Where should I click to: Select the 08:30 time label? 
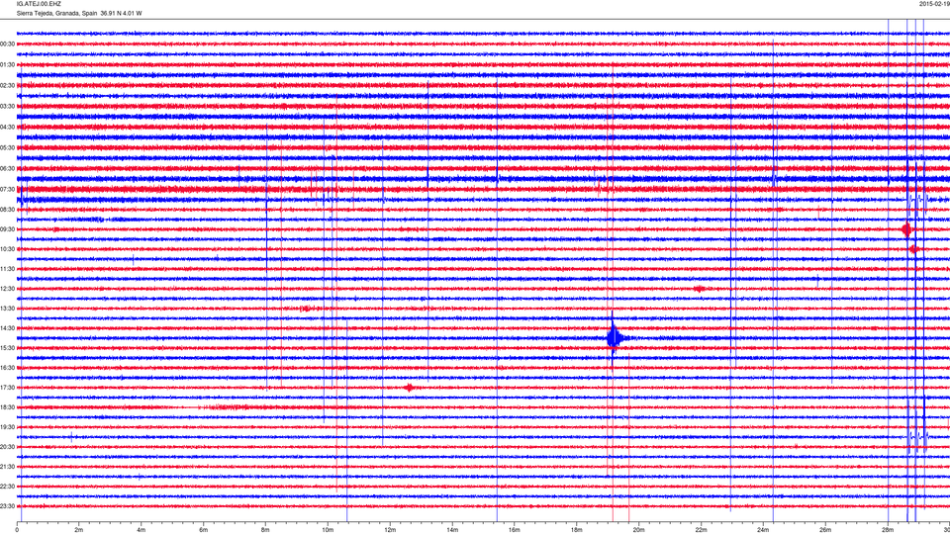(x=7, y=210)
